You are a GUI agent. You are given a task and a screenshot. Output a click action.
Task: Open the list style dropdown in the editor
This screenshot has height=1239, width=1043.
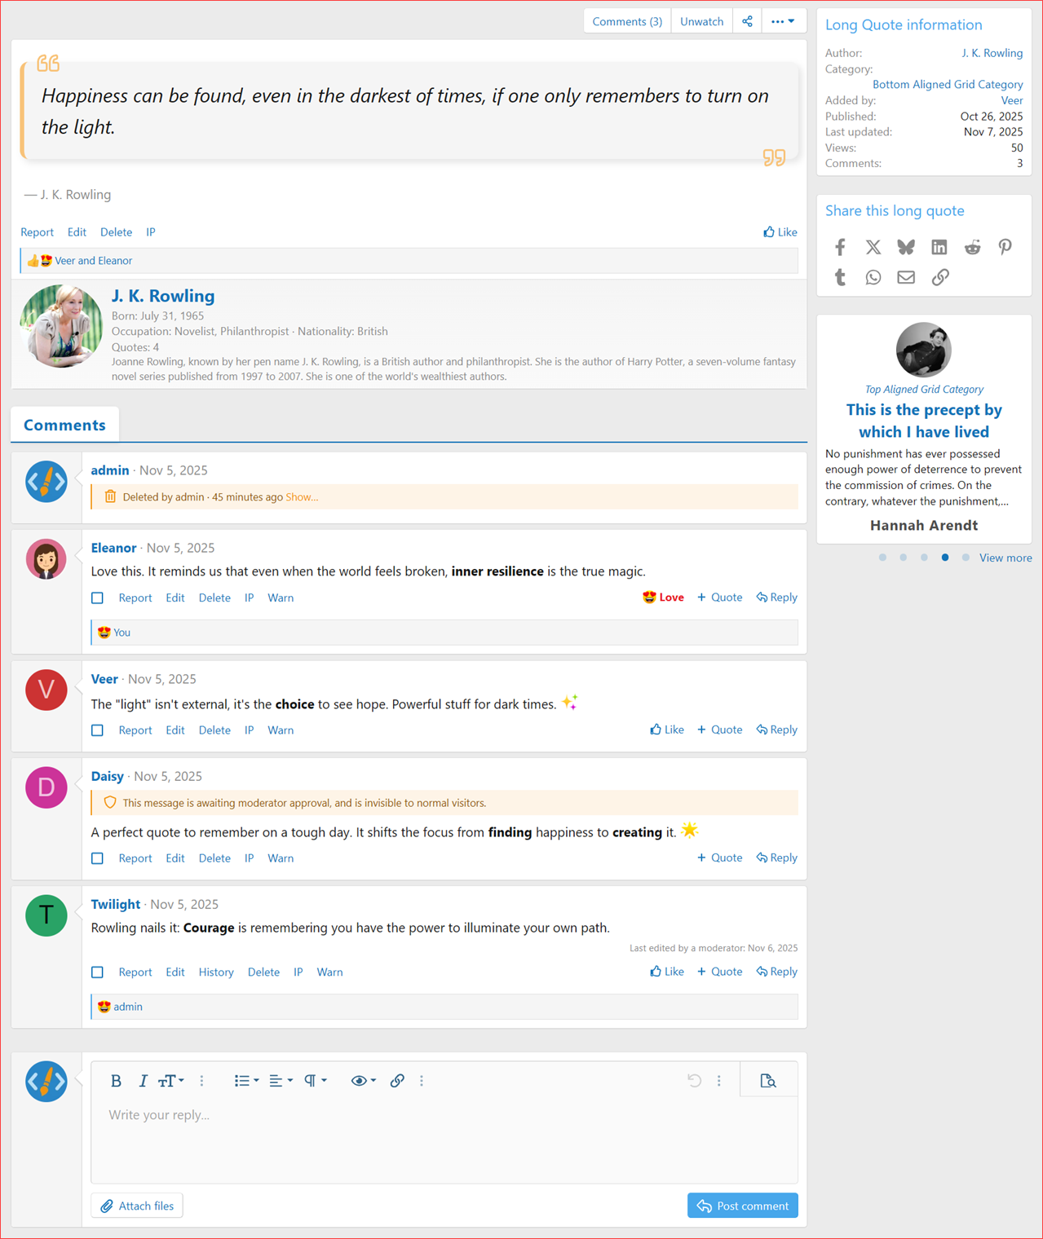coord(245,1081)
